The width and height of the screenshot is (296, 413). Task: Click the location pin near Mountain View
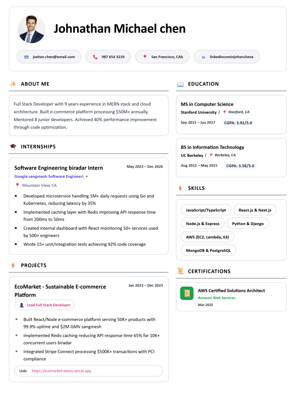click(18, 185)
